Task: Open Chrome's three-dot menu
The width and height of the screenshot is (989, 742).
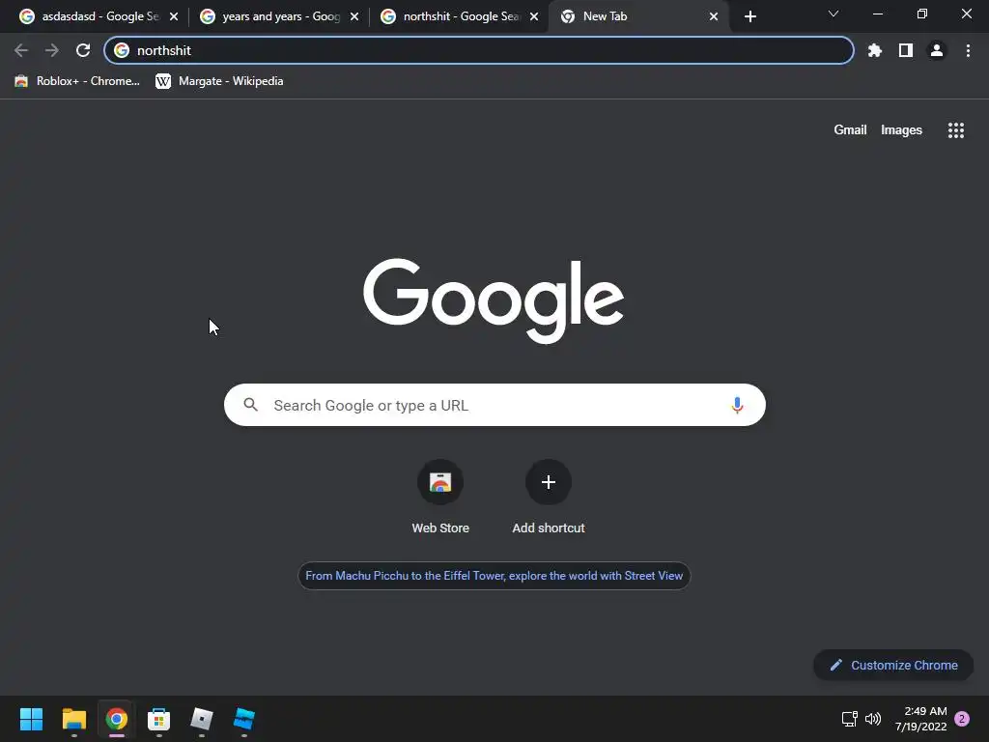Action: point(968,50)
